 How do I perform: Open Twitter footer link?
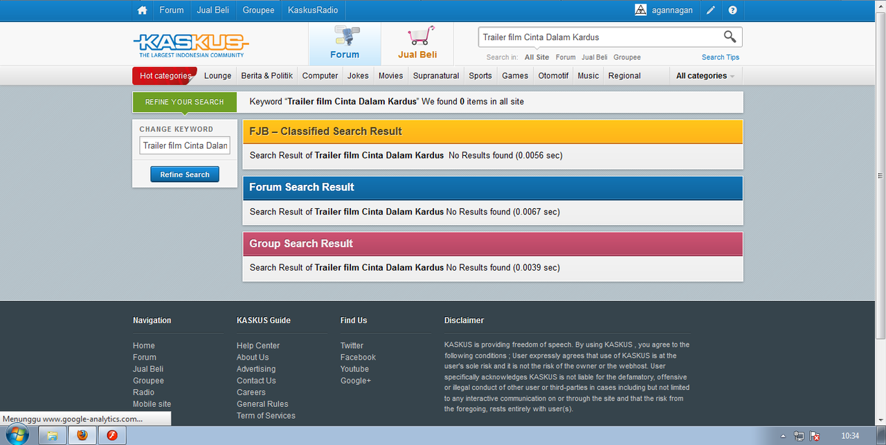[x=352, y=346]
